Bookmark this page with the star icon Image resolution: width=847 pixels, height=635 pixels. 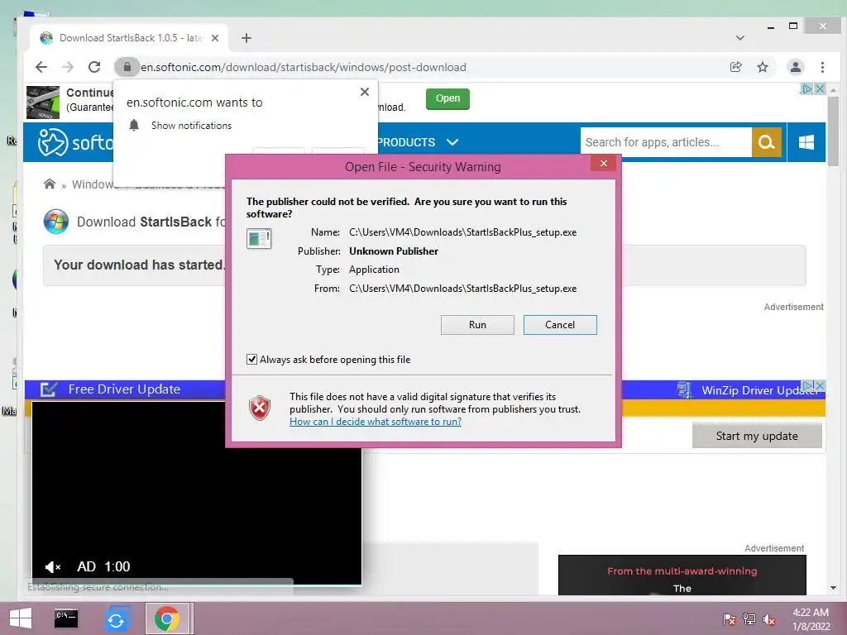[x=762, y=67]
